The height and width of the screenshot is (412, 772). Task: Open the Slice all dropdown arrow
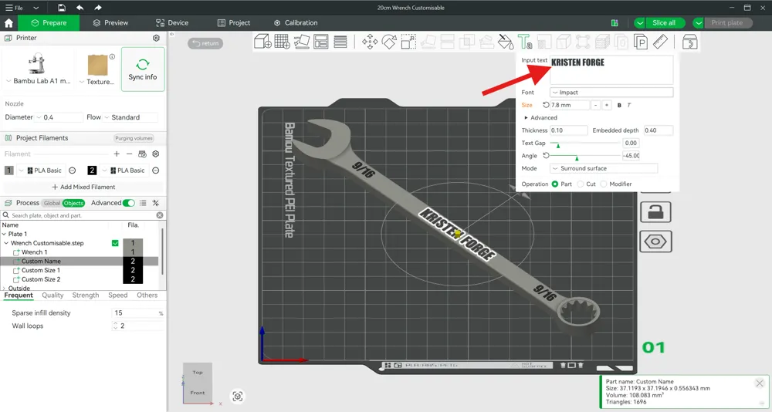point(639,22)
